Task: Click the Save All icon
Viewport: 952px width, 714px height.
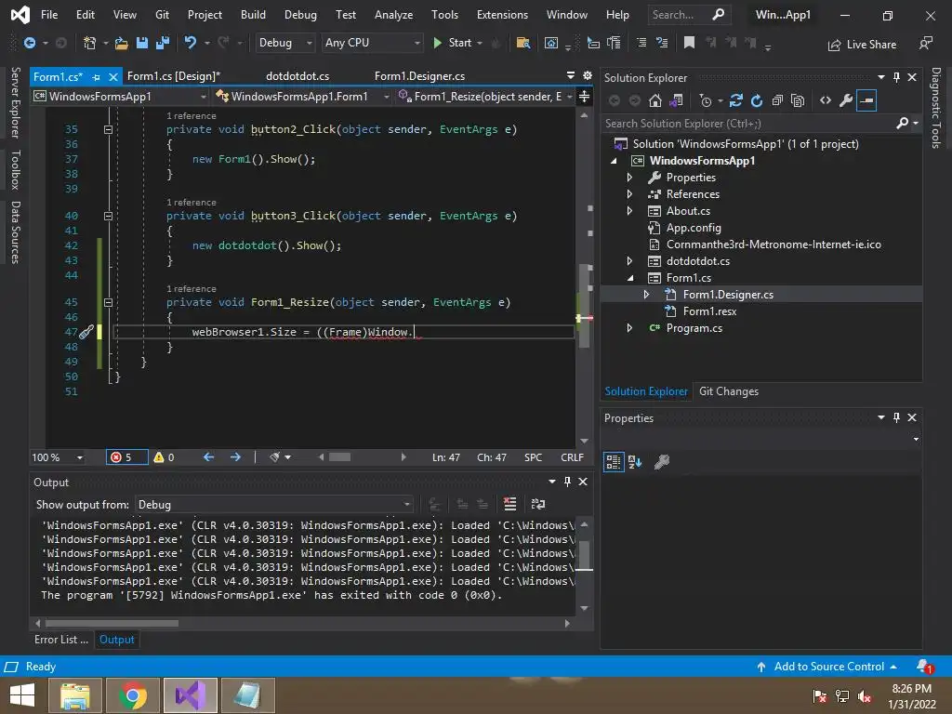Action: (x=163, y=43)
